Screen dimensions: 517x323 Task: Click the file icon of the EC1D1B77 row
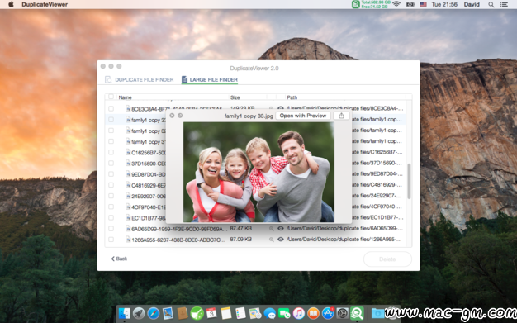pyautogui.click(x=128, y=217)
